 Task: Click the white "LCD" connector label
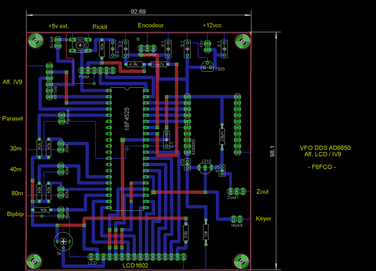point(92,263)
